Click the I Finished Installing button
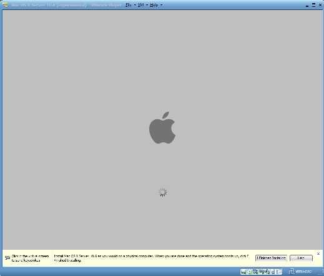This screenshot has height=276, width=324. [x=271, y=258]
